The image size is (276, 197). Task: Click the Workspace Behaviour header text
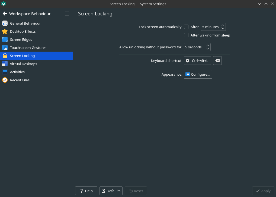click(30, 14)
